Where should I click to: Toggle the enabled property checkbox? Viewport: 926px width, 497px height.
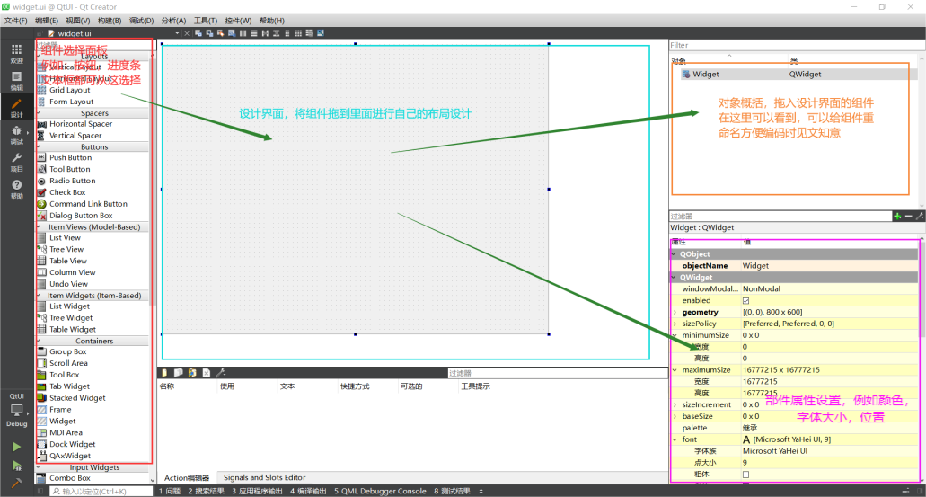point(745,301)
